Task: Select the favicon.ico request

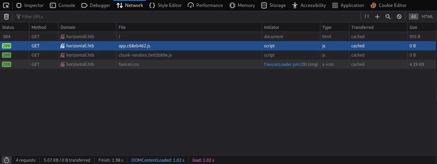Action: [218, 64]
